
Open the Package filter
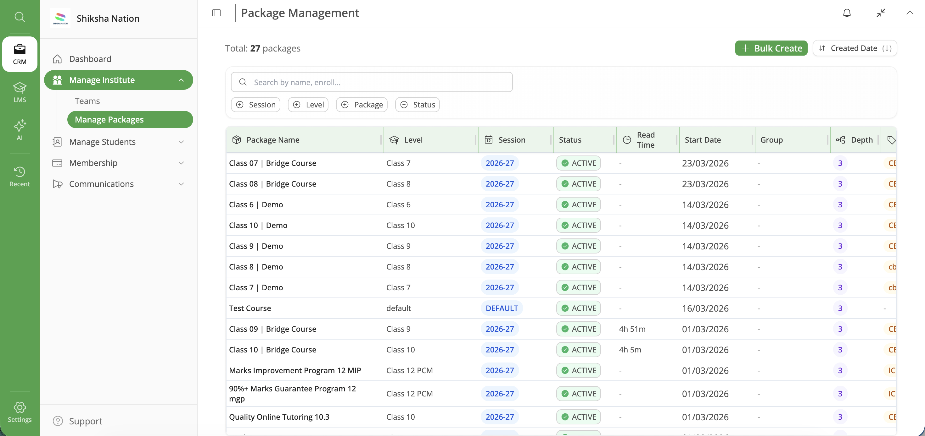point(361,105)
